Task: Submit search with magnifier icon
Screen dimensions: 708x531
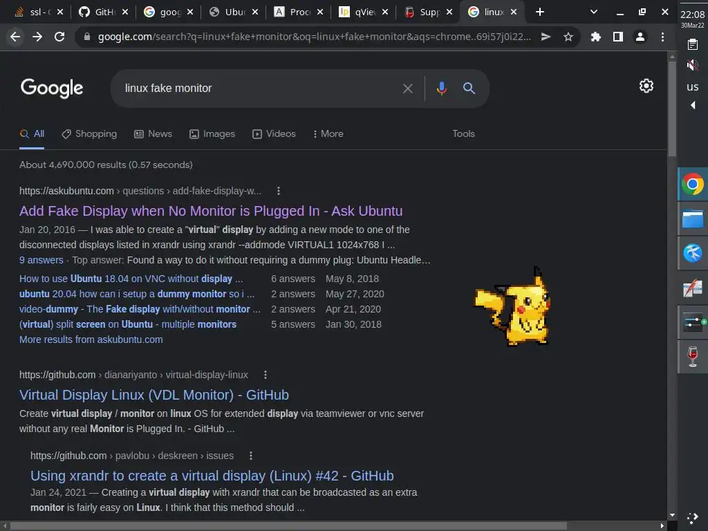Action: (469, 88)
